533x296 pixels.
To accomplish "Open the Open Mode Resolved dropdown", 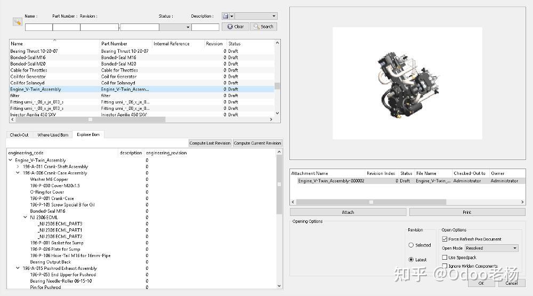I will (491, 248).
